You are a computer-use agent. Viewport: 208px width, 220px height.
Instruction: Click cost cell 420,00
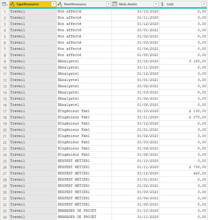tap(200, 173)
